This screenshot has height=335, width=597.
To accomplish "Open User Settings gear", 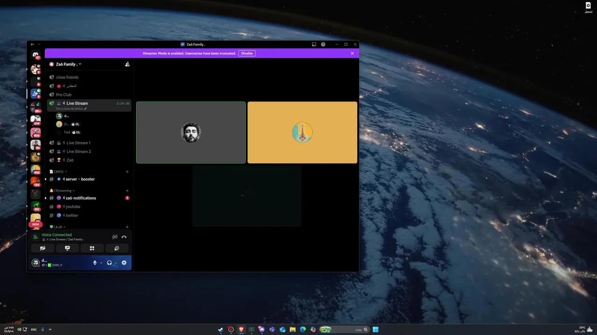I will point(124,263).
